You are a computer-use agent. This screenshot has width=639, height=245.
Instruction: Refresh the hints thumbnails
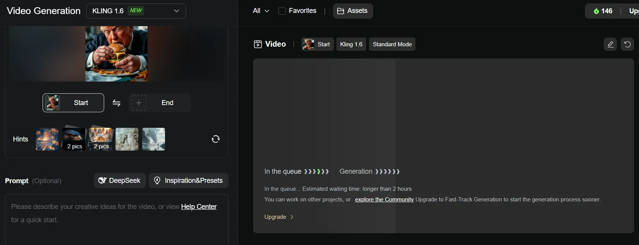tap(216, 139)
